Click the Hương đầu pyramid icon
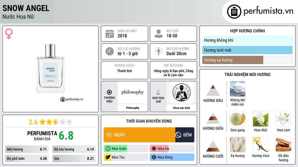The width and height of the screenshot is (298, 167). (213, 90)
